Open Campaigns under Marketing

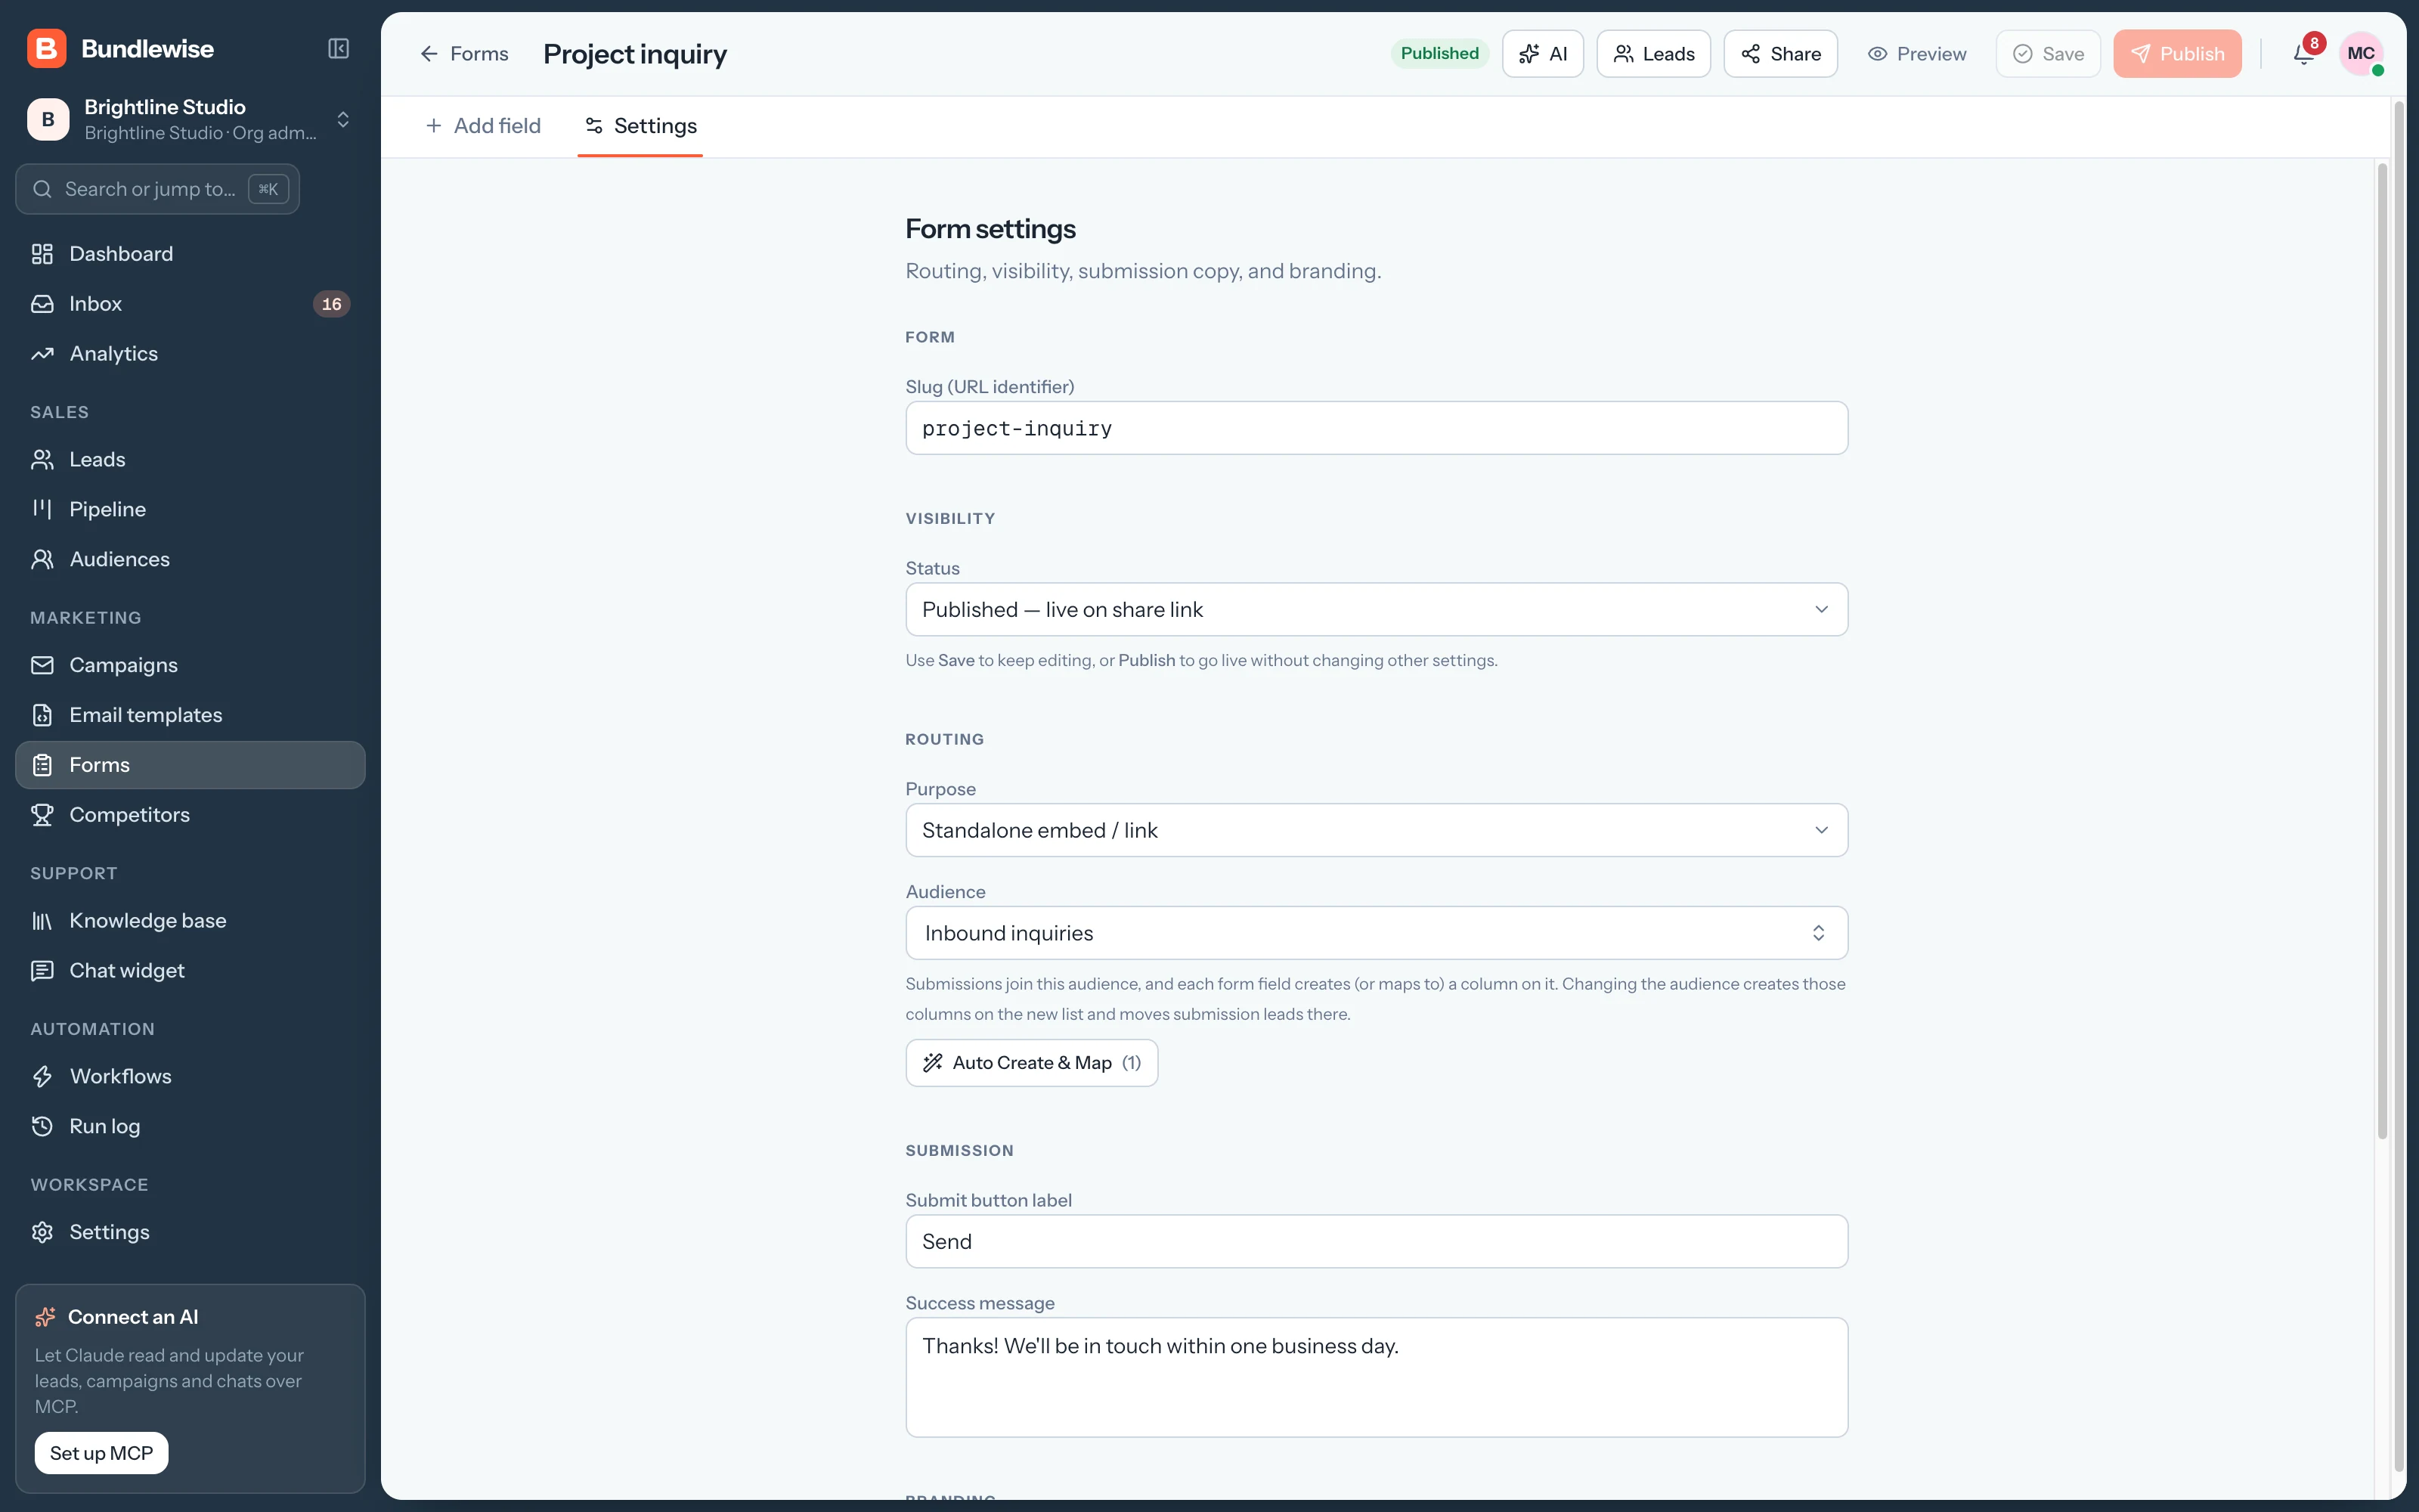point(190,666)
